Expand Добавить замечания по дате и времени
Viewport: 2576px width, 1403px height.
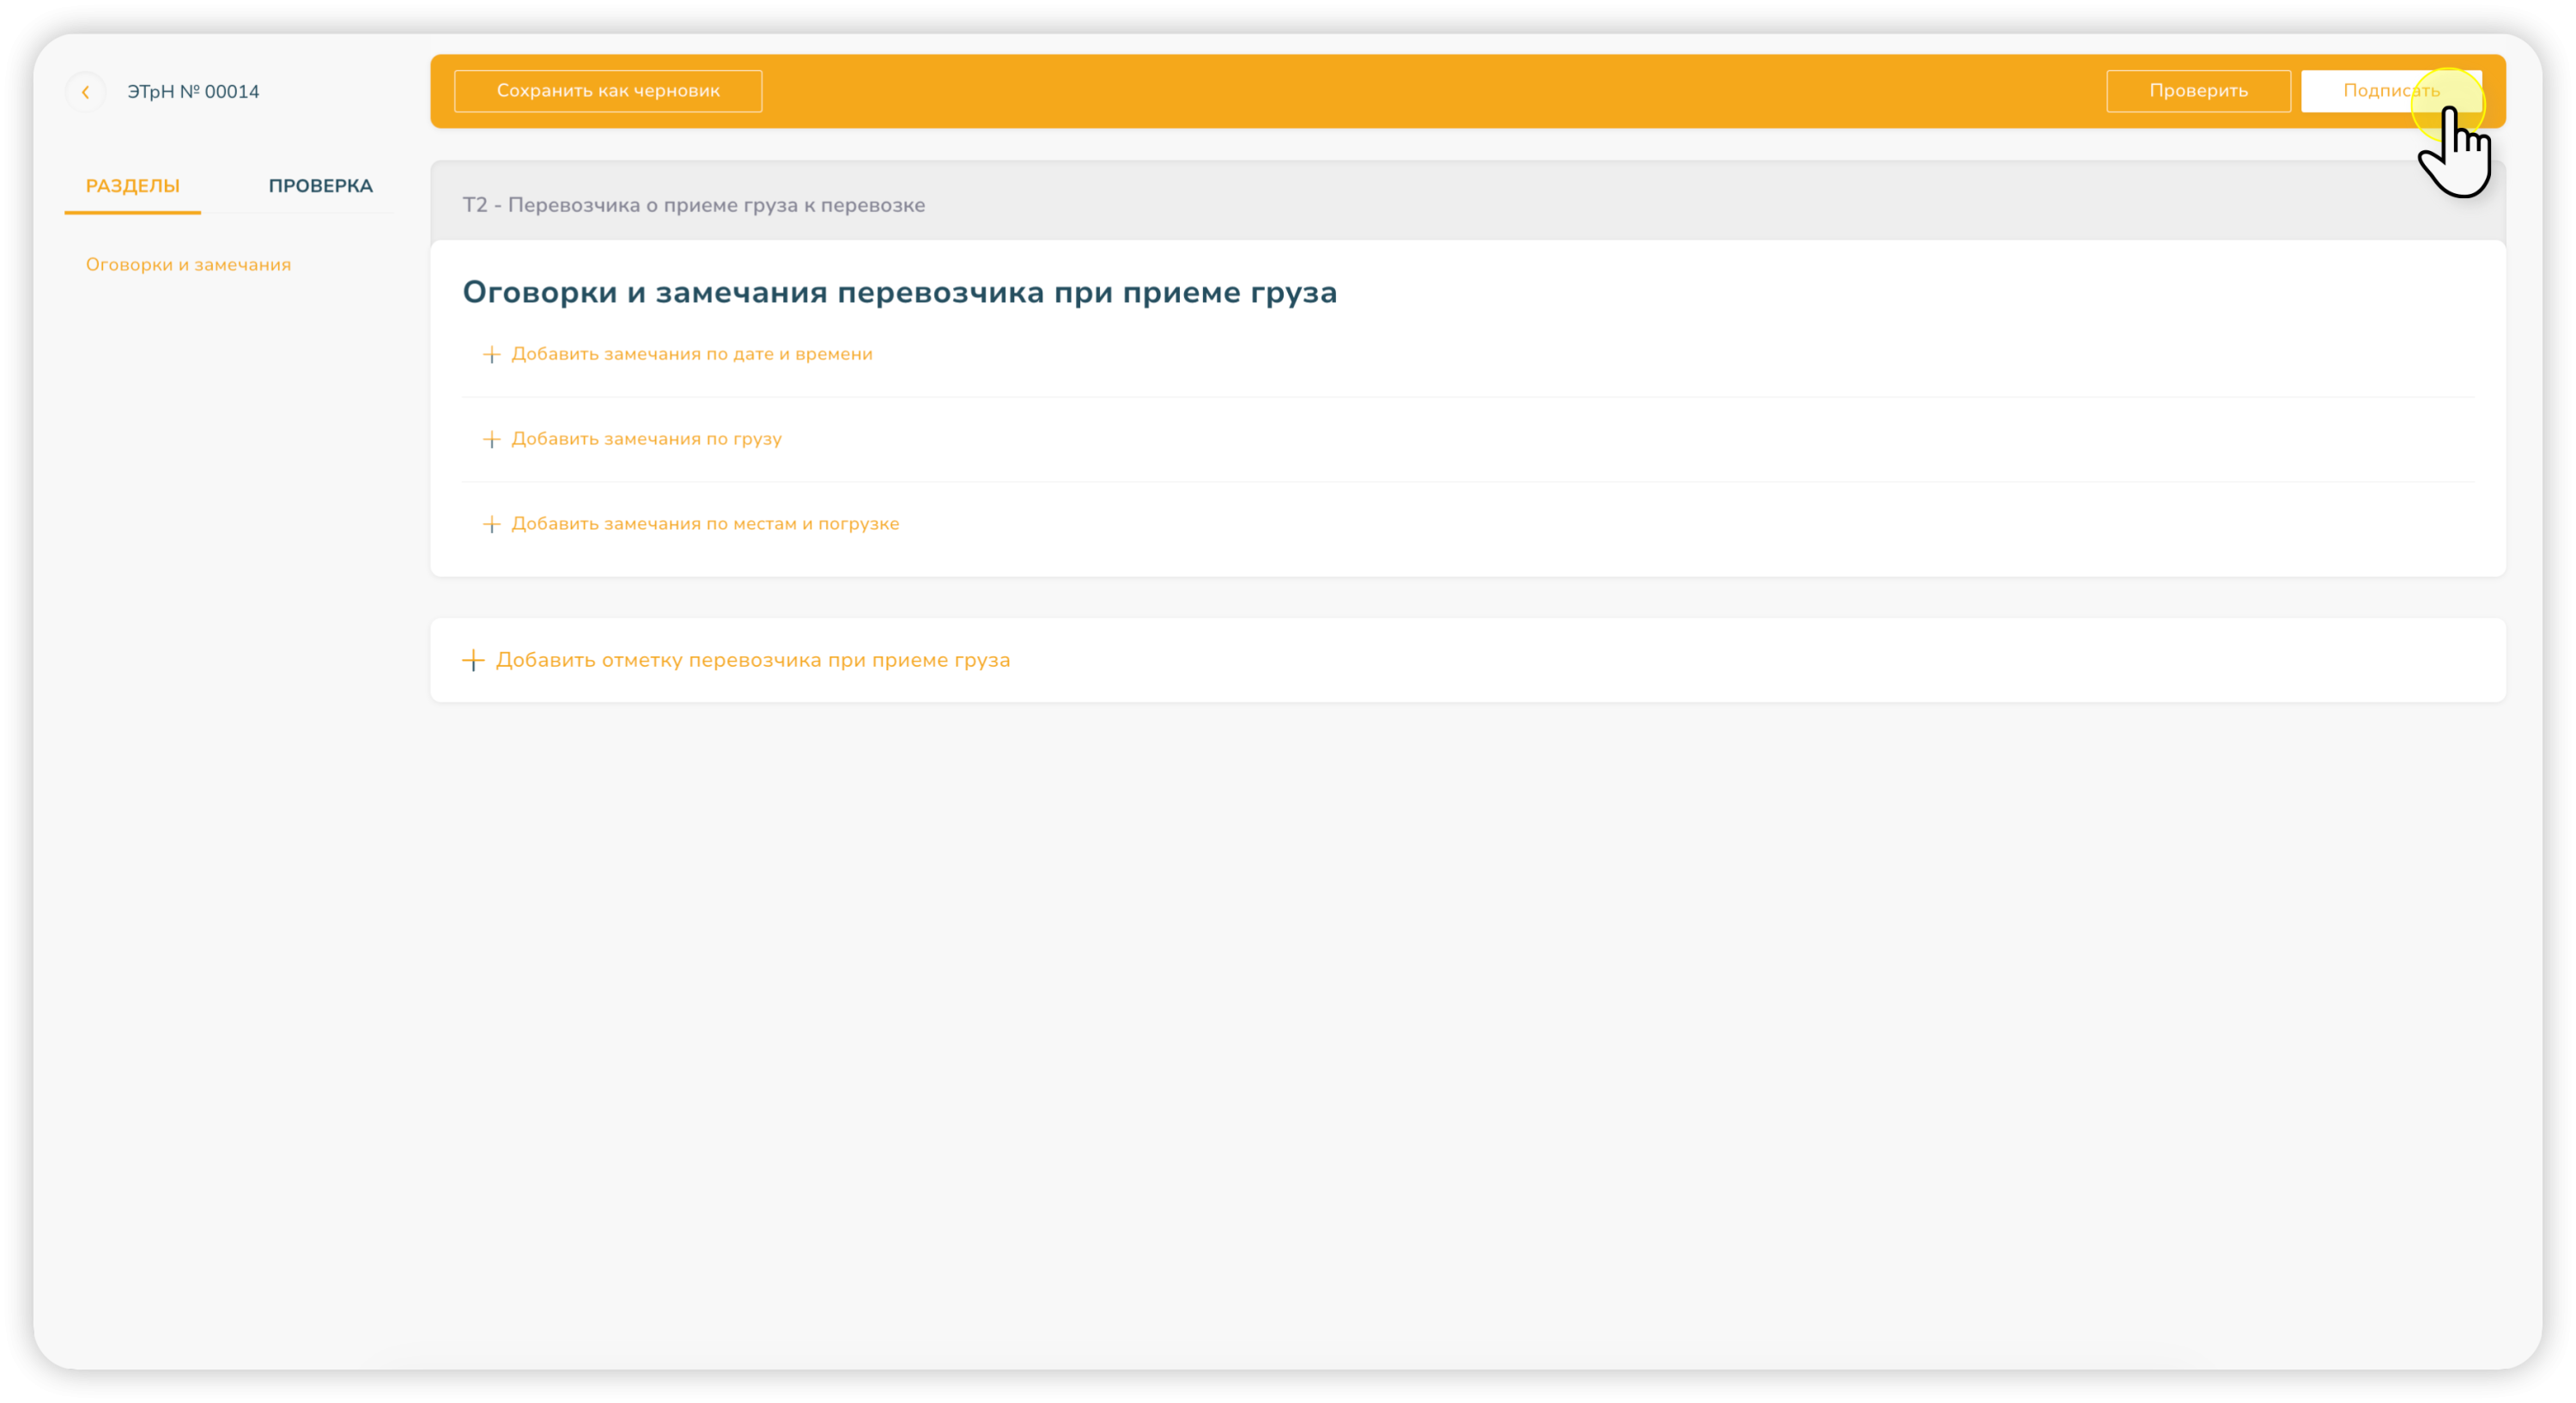pos(691,354)
